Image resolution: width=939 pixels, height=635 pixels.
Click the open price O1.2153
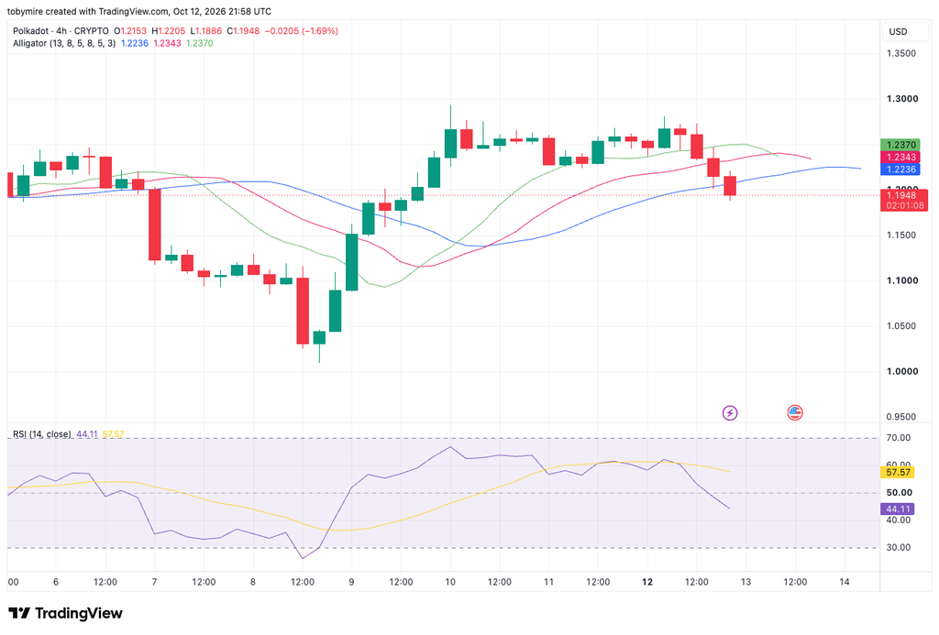tap(130, 31)
